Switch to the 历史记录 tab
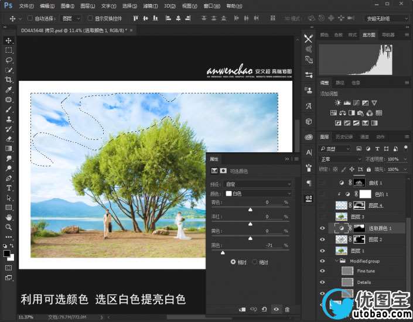 [x=344, y=137]
